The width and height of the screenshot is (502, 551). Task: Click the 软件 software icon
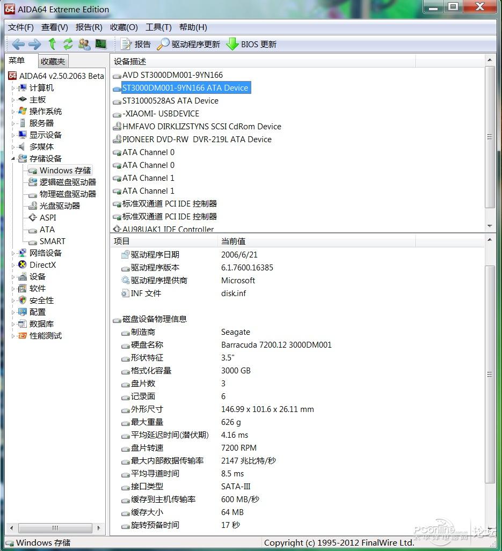(23, 289)
